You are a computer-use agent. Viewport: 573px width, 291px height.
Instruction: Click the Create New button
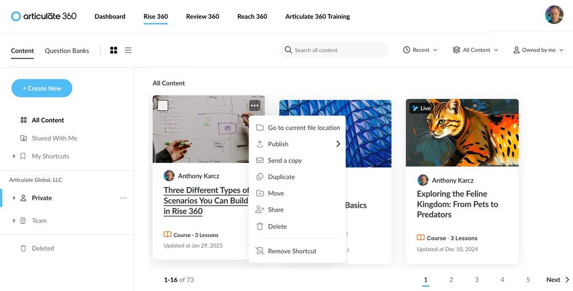pyautogui.click(x=42, y=88)
